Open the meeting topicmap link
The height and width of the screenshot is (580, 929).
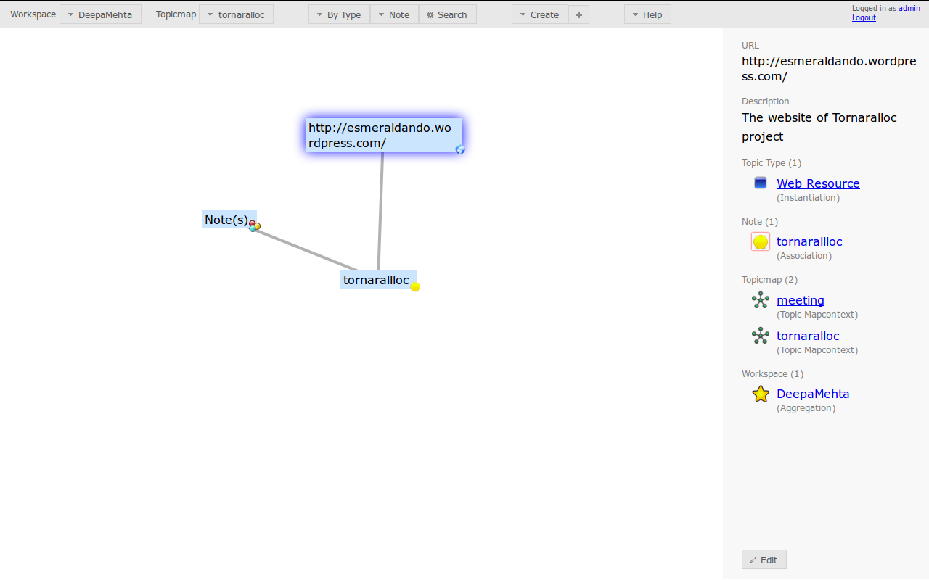[x=801, y=300]
